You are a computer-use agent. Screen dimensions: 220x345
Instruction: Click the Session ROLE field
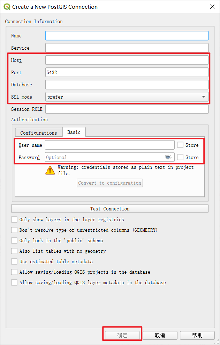127,109
